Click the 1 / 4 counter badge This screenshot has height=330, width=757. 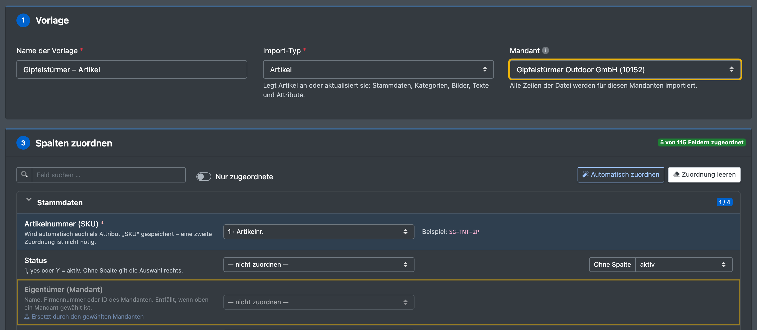[x=724, y=202]
